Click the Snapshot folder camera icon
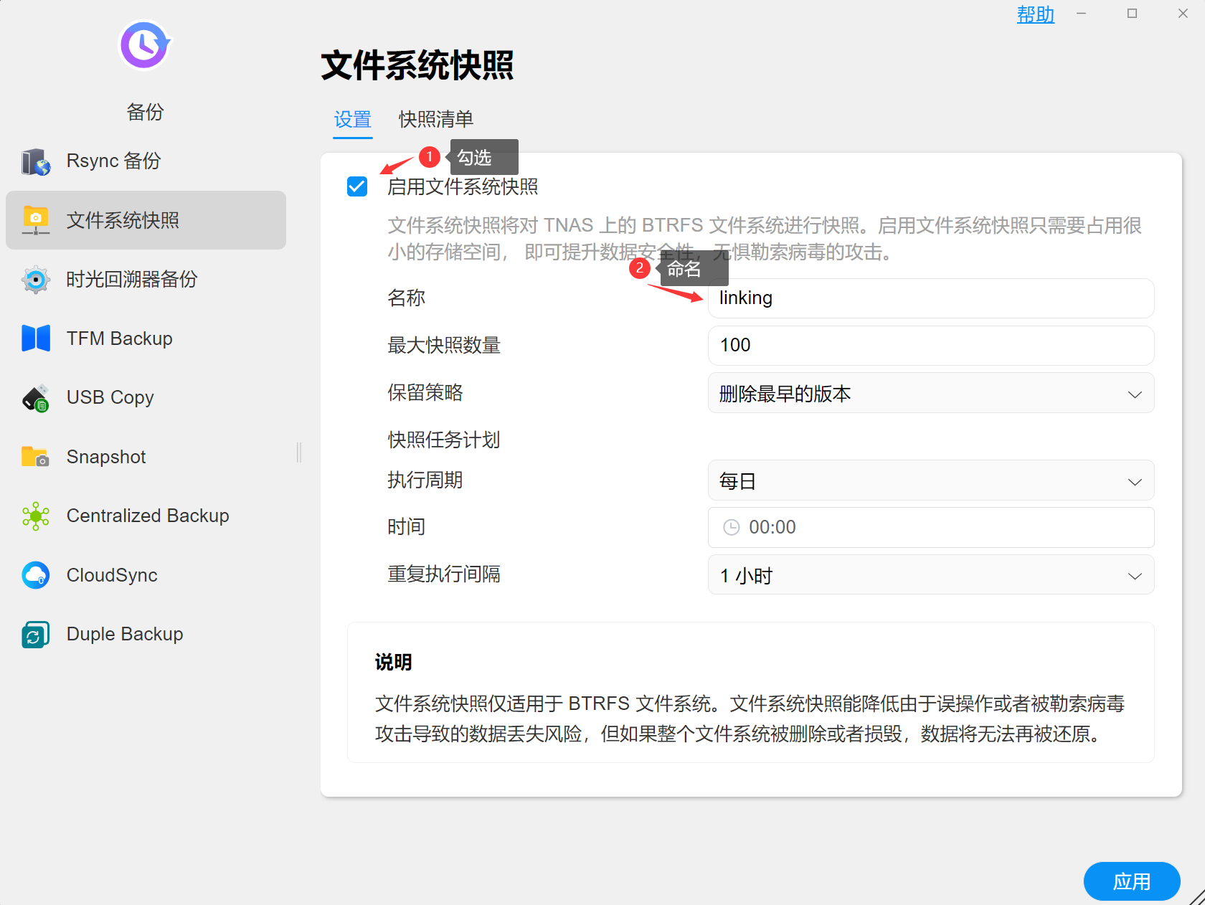The image size is (1205, 905). pos(36,457)
